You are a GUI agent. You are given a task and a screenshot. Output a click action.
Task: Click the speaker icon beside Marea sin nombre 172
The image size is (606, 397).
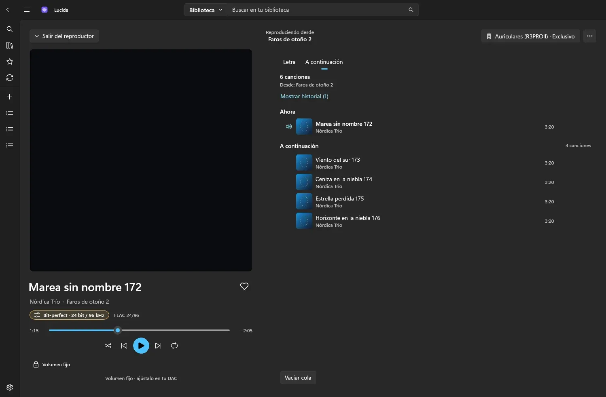[289, 127]
